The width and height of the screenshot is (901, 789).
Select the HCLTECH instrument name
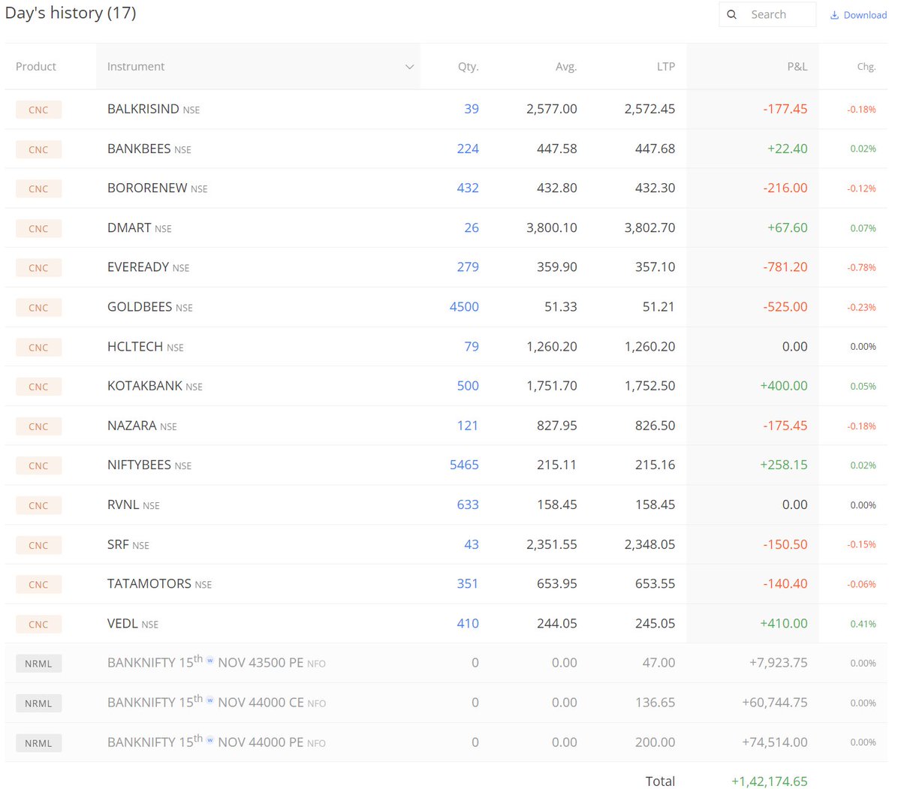click(x=135, y=347)
